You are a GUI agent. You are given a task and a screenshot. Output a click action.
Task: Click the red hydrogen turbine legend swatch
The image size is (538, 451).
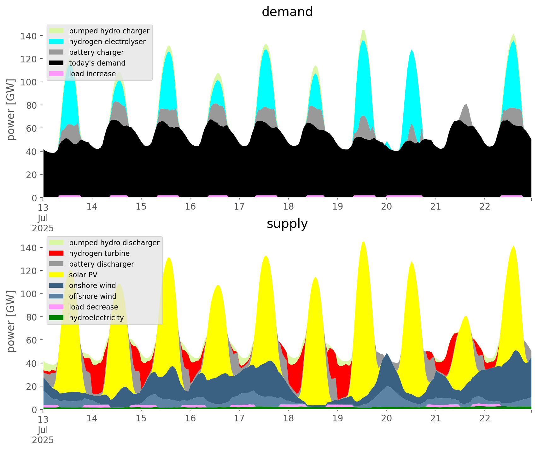[x=56, y=253]
